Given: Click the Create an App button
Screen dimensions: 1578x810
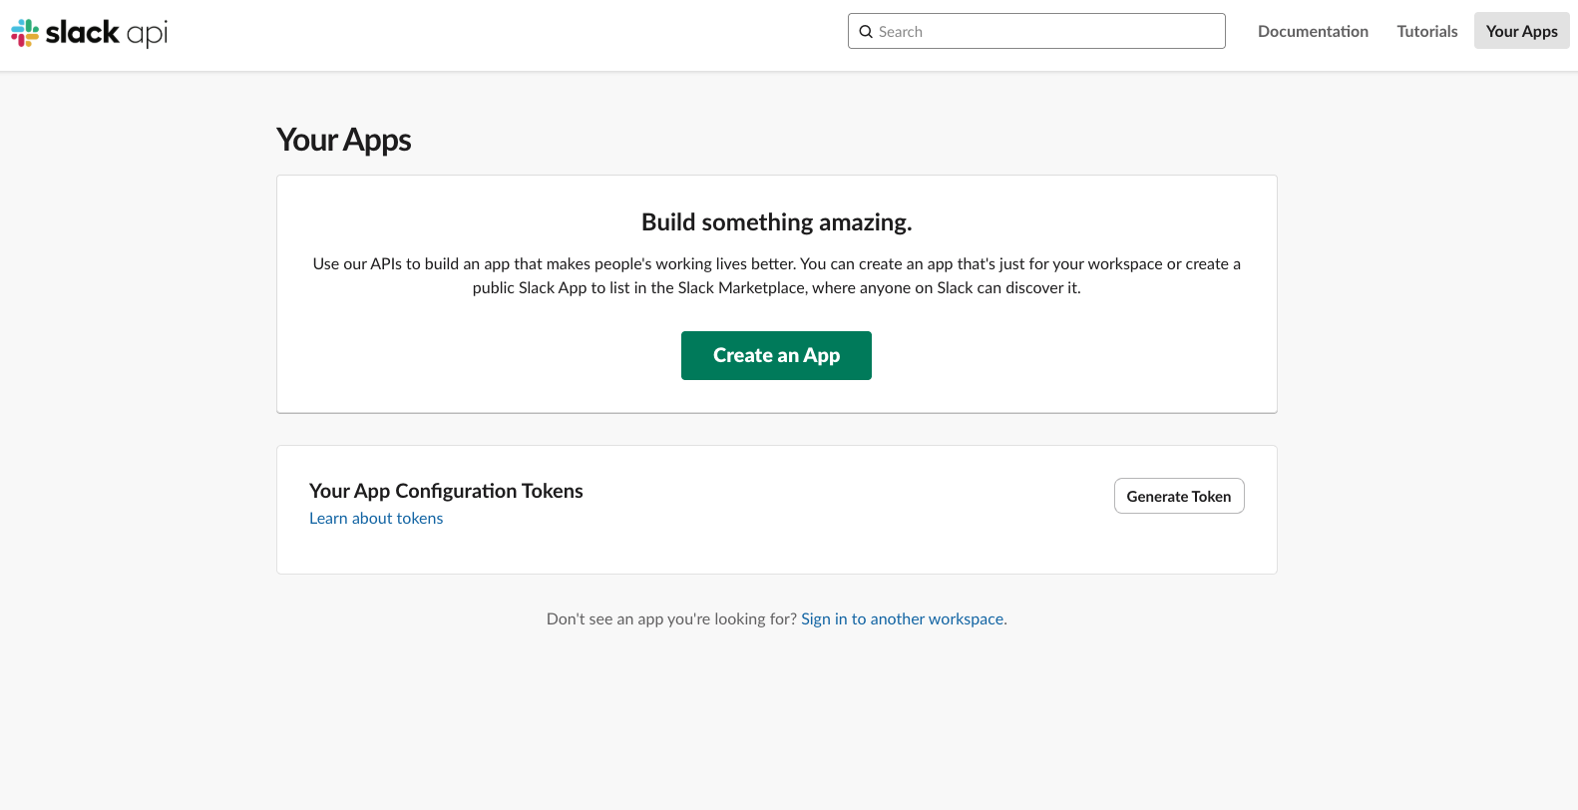Looking at the screenshot, I should (x=776, y=355).
